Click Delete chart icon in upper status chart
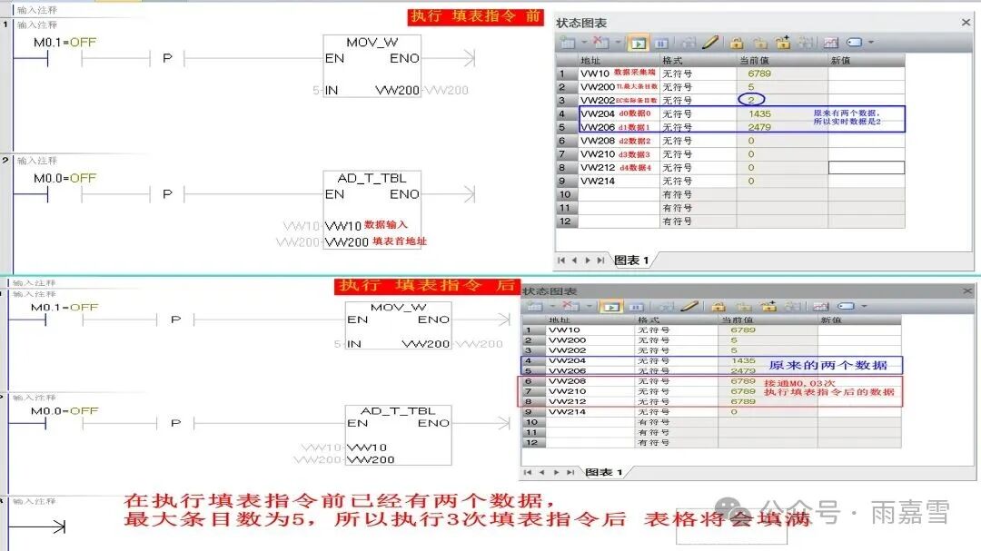981x551 pixels. click(x=600, y=43)
